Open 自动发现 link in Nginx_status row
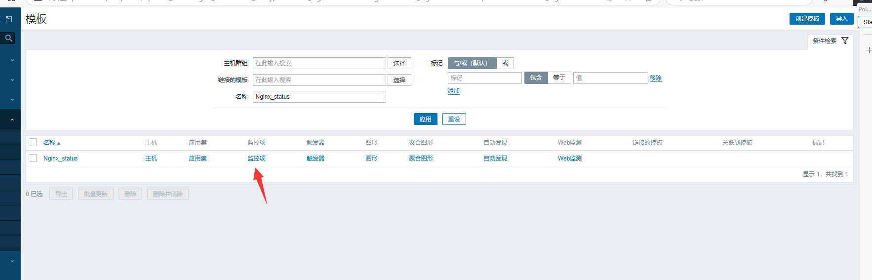 point(495,159)
